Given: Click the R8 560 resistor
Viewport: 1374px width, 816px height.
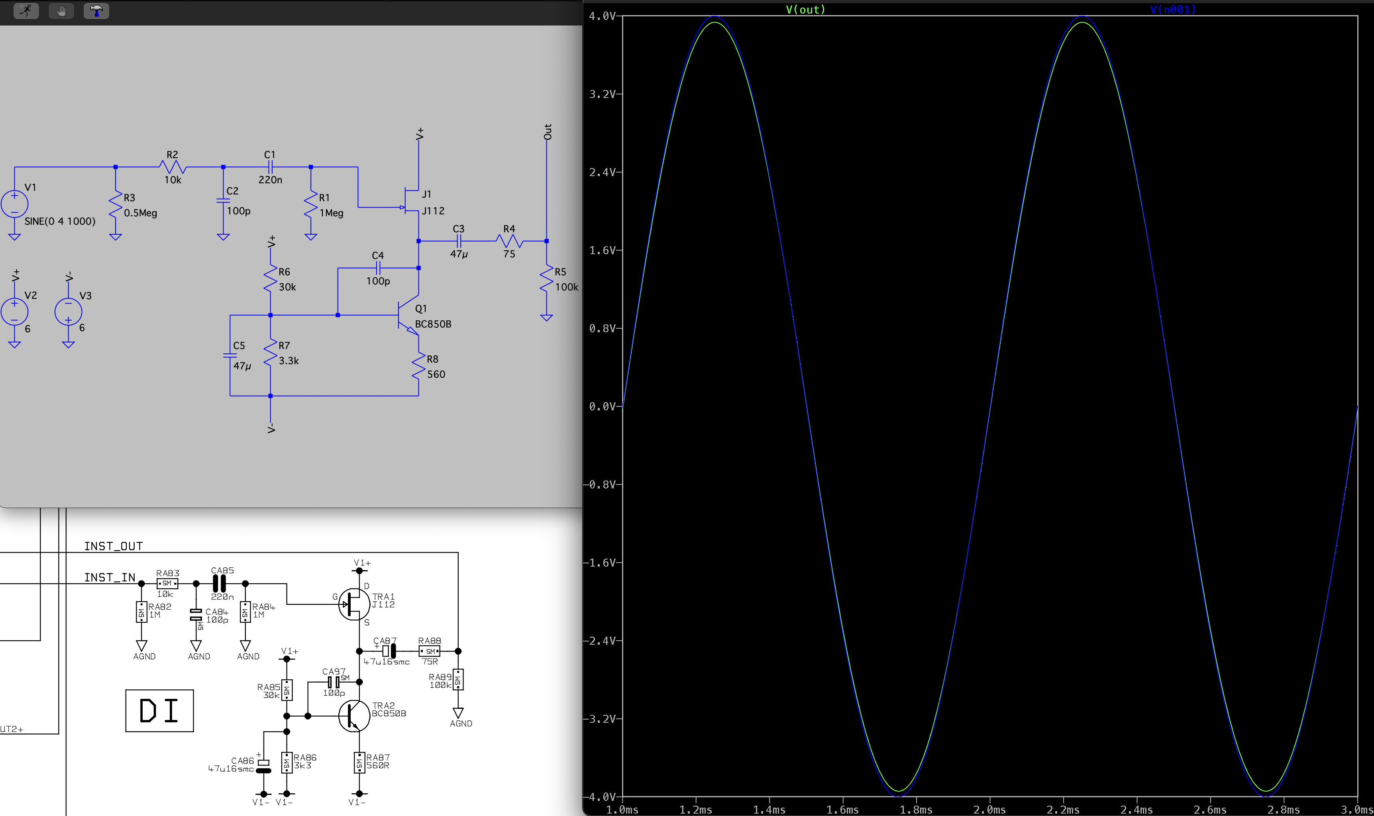Looking at the screenshot, I should point(418,366).
